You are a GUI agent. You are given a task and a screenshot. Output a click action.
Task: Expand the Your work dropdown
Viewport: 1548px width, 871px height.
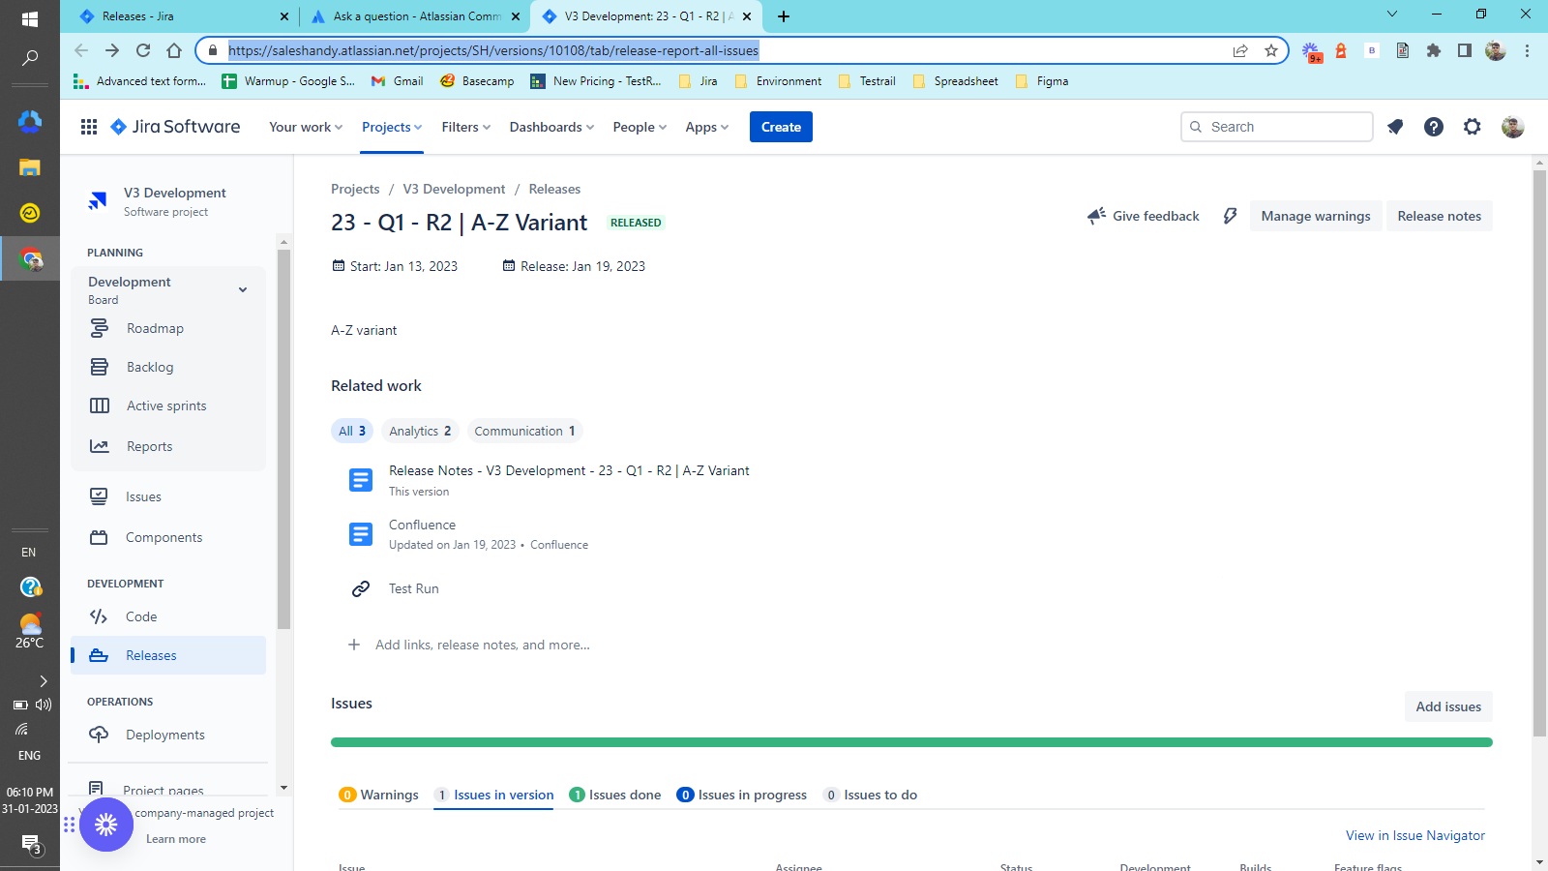point(306,127)
